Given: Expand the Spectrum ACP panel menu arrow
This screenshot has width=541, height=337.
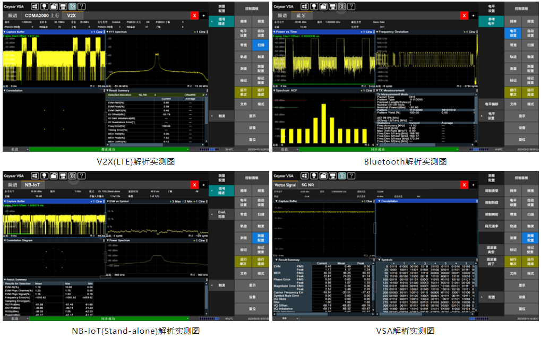Looking at the screenshot, I should [274, 91].
